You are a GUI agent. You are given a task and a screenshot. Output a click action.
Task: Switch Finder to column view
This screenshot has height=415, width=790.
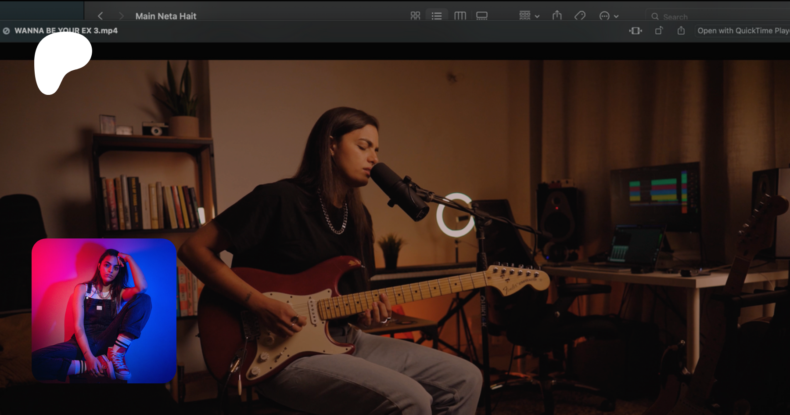[x=460, y=16]
